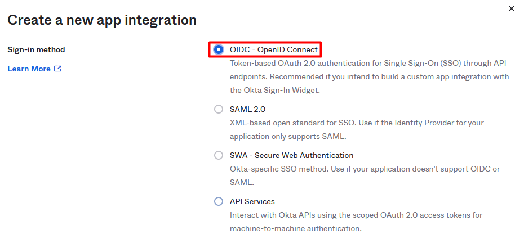
Task: Click the SWA - Secure Web Authentication label
Action: pyautogui.click(x=291, y=155)
